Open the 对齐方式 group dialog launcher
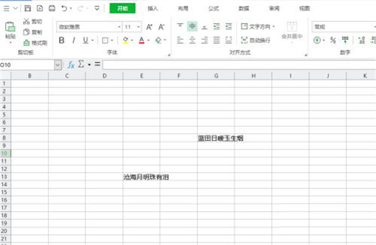The image size is (376, 245). click(306, 55)
